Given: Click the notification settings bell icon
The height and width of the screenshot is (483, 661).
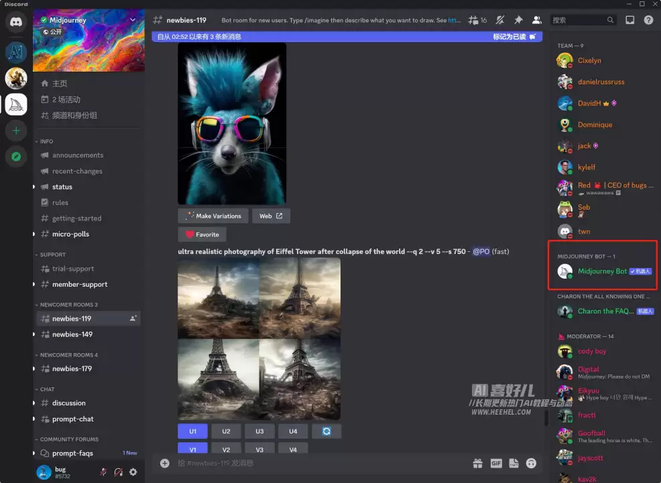Looking at the screenshot, I should tap(500, 20).
